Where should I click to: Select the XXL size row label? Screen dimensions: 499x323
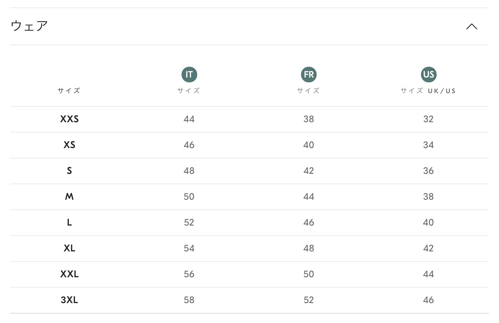click(69, 274)
